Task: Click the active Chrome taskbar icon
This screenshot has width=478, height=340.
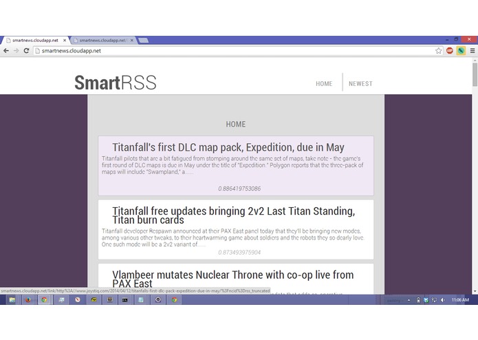Action: 45,300
